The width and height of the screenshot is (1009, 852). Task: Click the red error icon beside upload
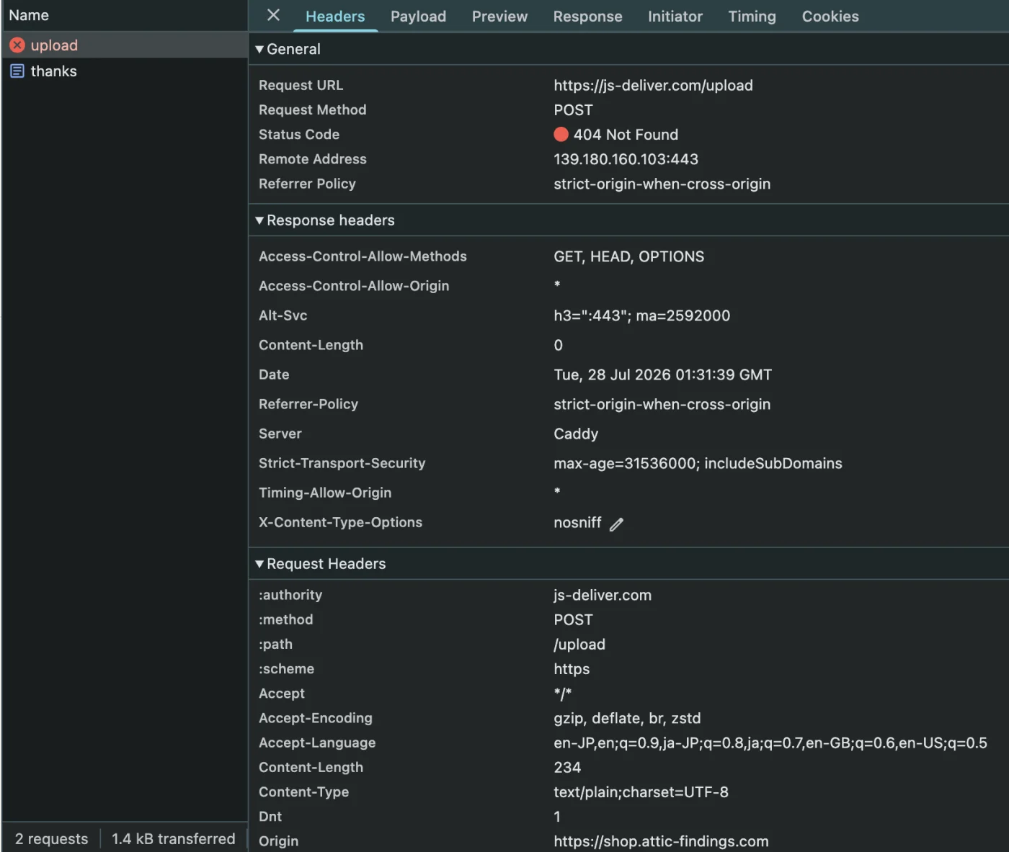(x=17, y=45)
